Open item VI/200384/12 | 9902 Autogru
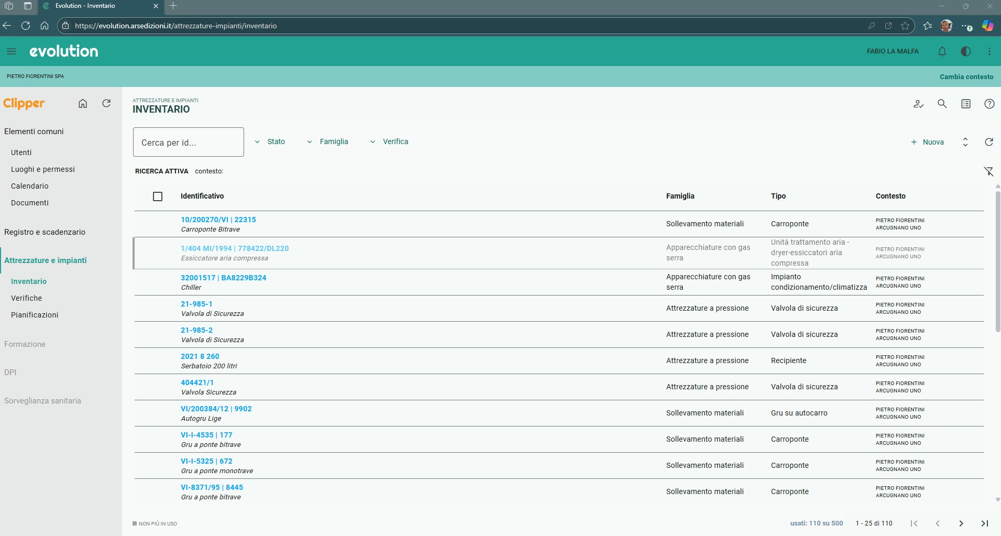Image resolution: width=1001 pixels, height=536 pixels. (x=216, y=409)
